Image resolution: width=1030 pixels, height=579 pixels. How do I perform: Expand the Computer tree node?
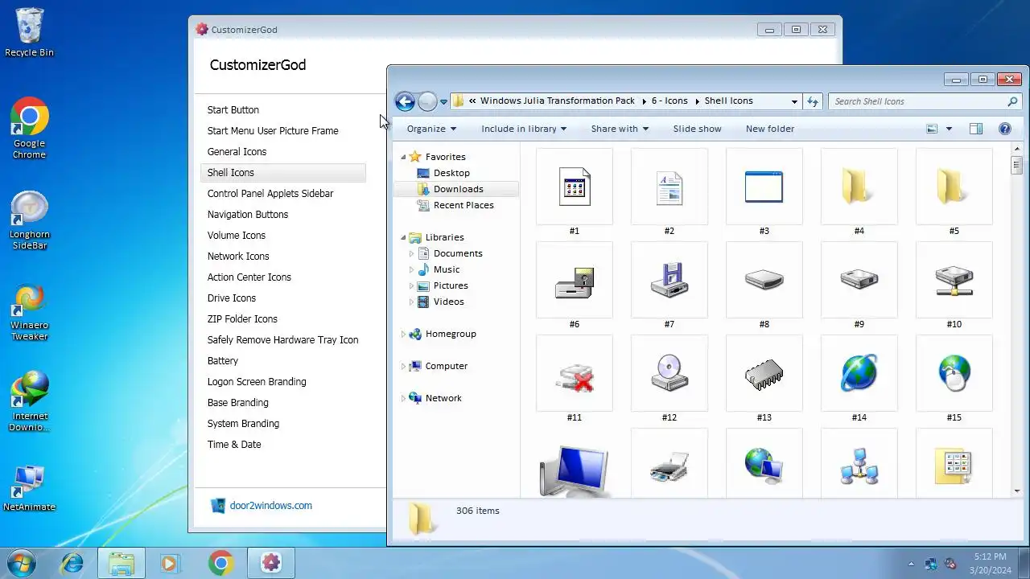coord(404,366)
